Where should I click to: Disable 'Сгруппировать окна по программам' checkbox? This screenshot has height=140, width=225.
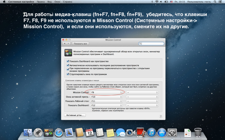click(68, 74)
